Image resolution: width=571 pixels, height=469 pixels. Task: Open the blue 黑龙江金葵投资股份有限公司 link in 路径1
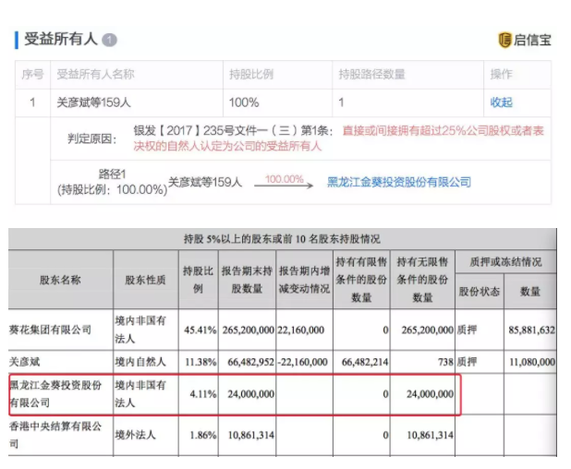(399, 182)
